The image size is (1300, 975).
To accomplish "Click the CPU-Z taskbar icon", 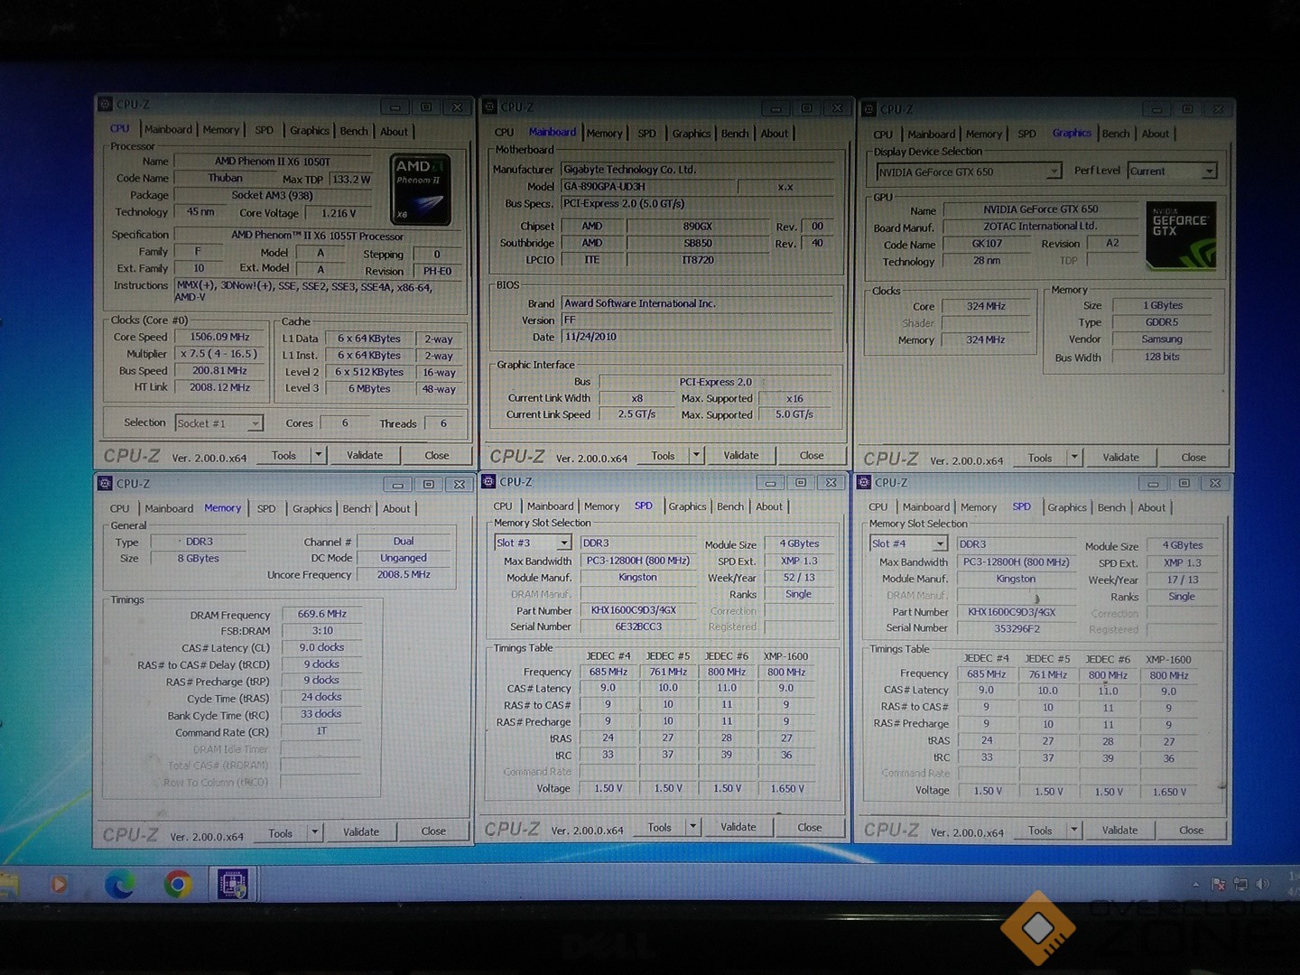I will pos(233,884).
